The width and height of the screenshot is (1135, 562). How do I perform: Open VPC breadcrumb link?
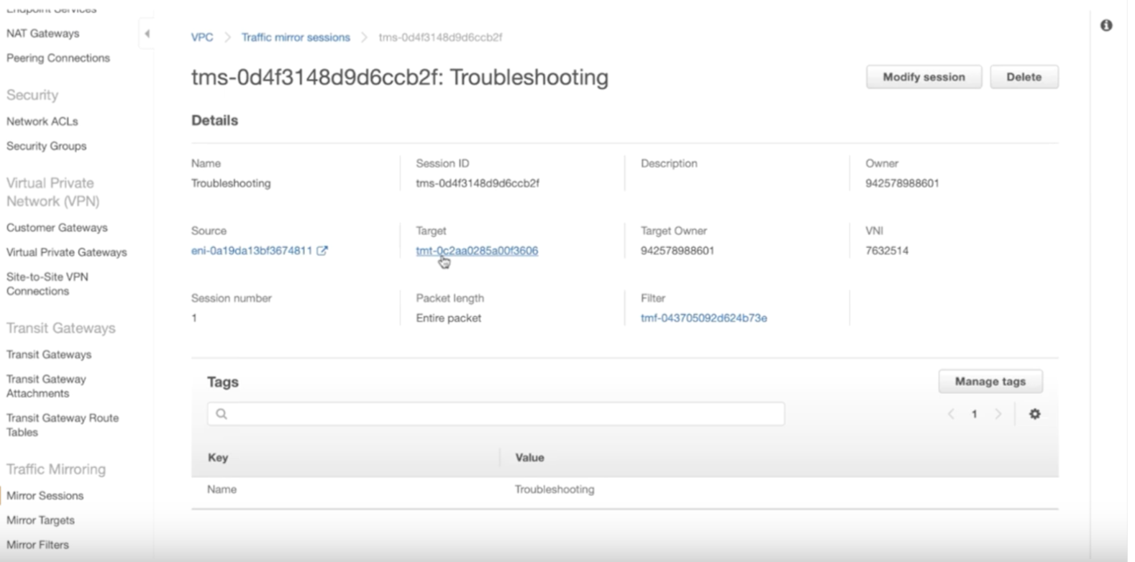(202, 37)
